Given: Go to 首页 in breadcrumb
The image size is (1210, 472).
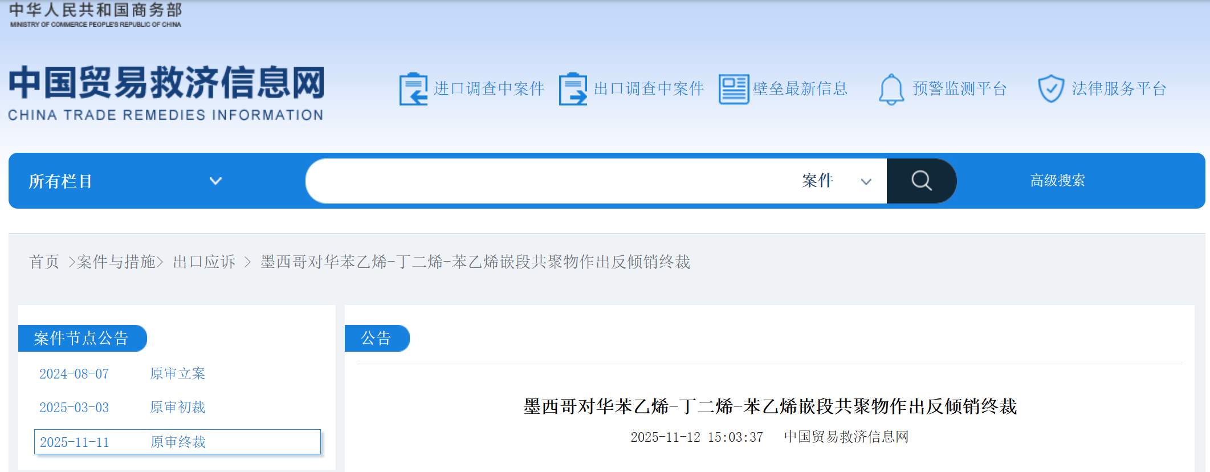Looking at the screenshot, I should click(44, 262).
